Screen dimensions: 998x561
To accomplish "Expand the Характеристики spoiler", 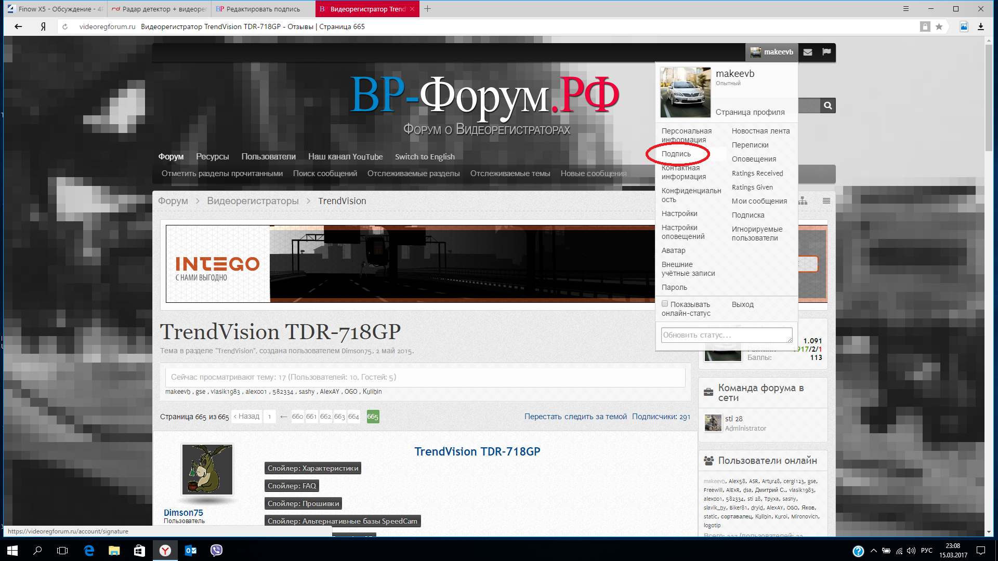I will pos(313,468).
